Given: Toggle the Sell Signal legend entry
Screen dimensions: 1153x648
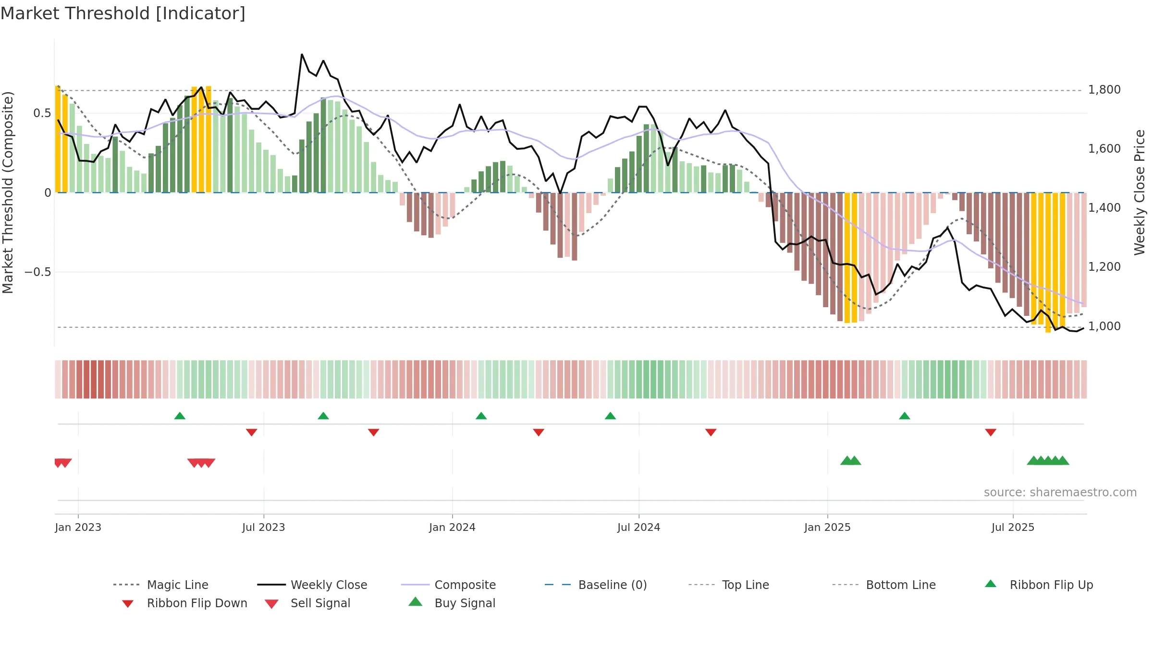Looking at the screenshot, I should click(x=307, y=603).
